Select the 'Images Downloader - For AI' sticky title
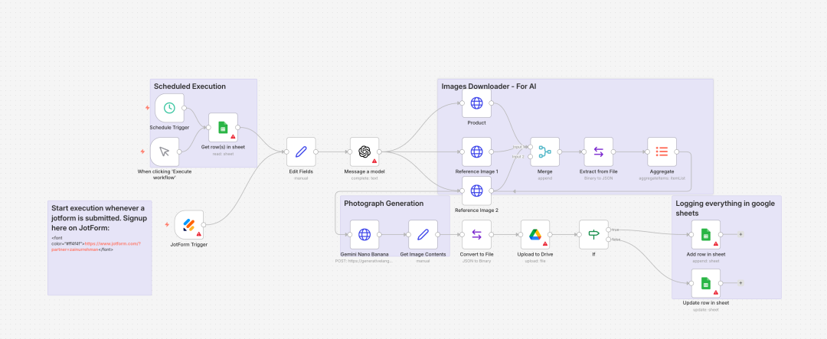The height and width of the screenshot is (339, 827). (489, 86)
